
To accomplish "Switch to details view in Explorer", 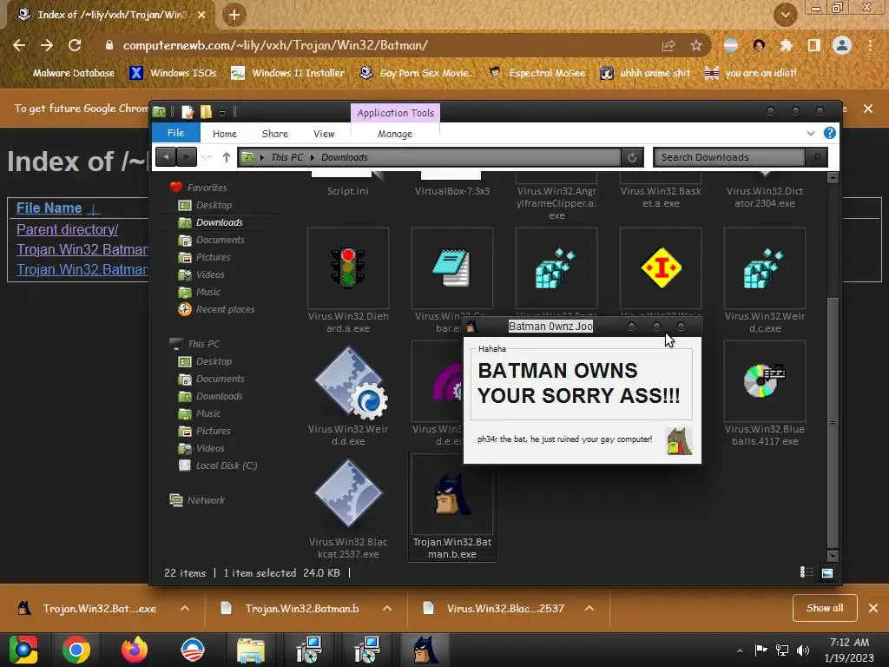I will click(807, 573).
